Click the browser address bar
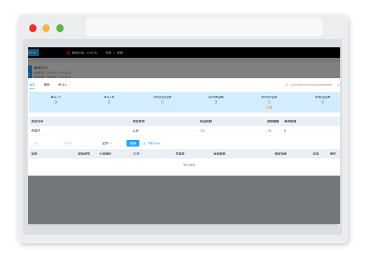Screen dimensions: 367x255 204,27
